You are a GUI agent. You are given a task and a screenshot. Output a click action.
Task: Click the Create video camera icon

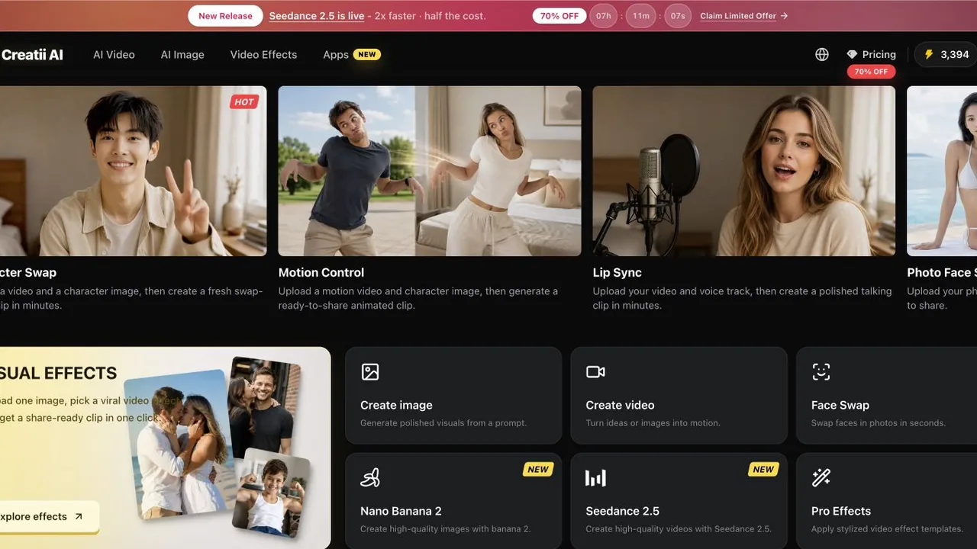click(x=595, y=372)
